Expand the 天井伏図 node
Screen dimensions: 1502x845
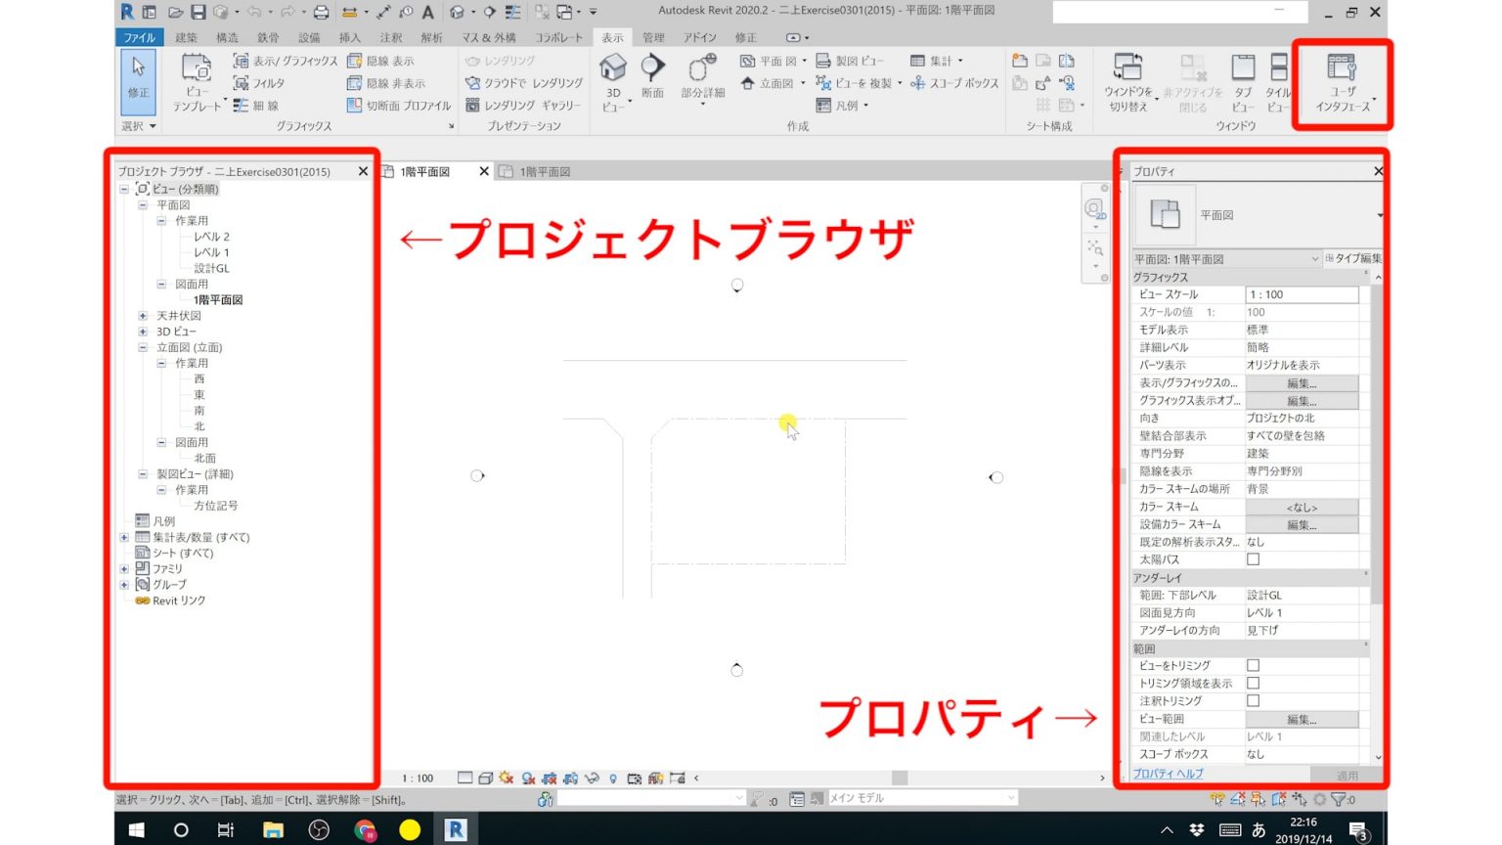(x=143, y=316)
